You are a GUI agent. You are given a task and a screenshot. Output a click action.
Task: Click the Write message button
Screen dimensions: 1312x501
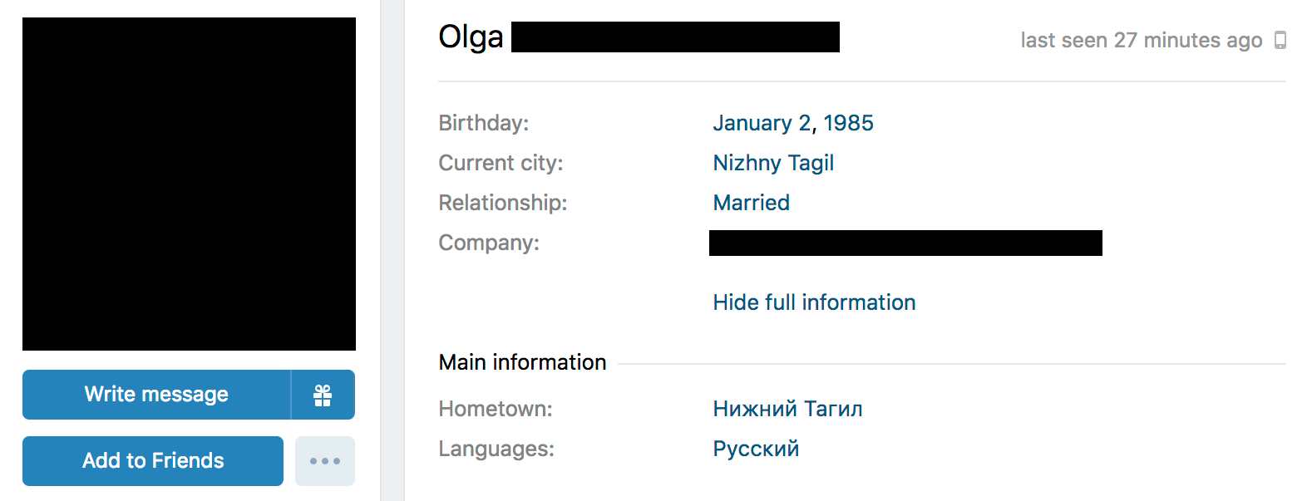pos(156,395)
